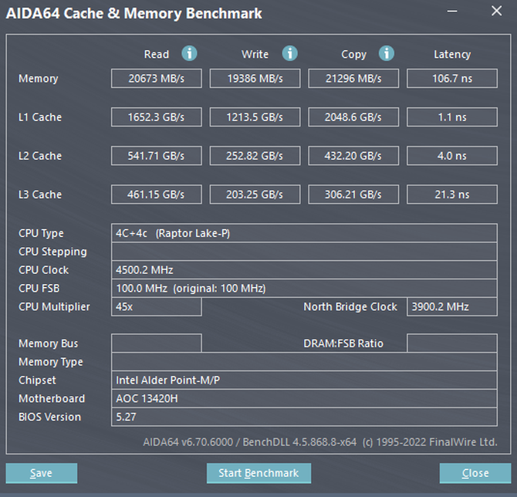Click the empty Memory Bus field
517x497 pixels.
tap(157, 343)
